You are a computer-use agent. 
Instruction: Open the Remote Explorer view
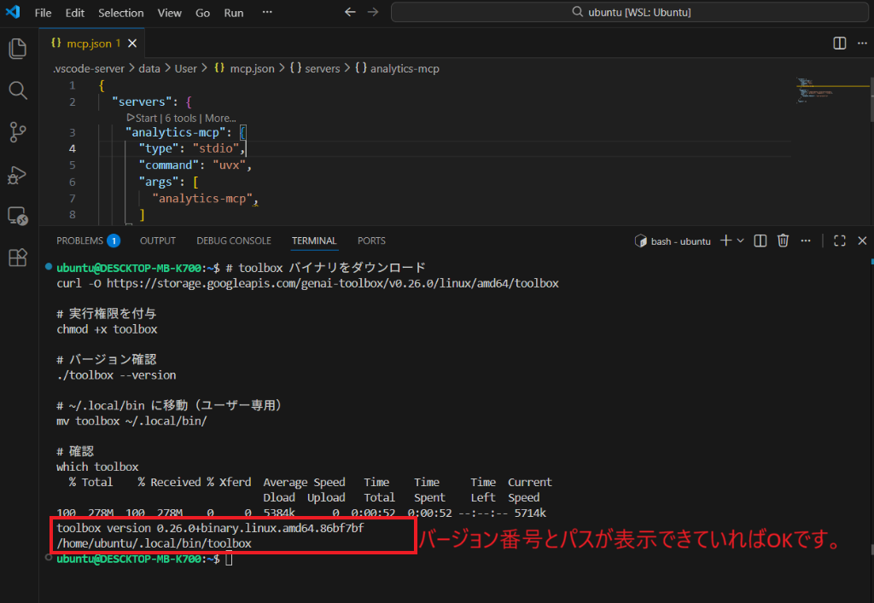18,216
